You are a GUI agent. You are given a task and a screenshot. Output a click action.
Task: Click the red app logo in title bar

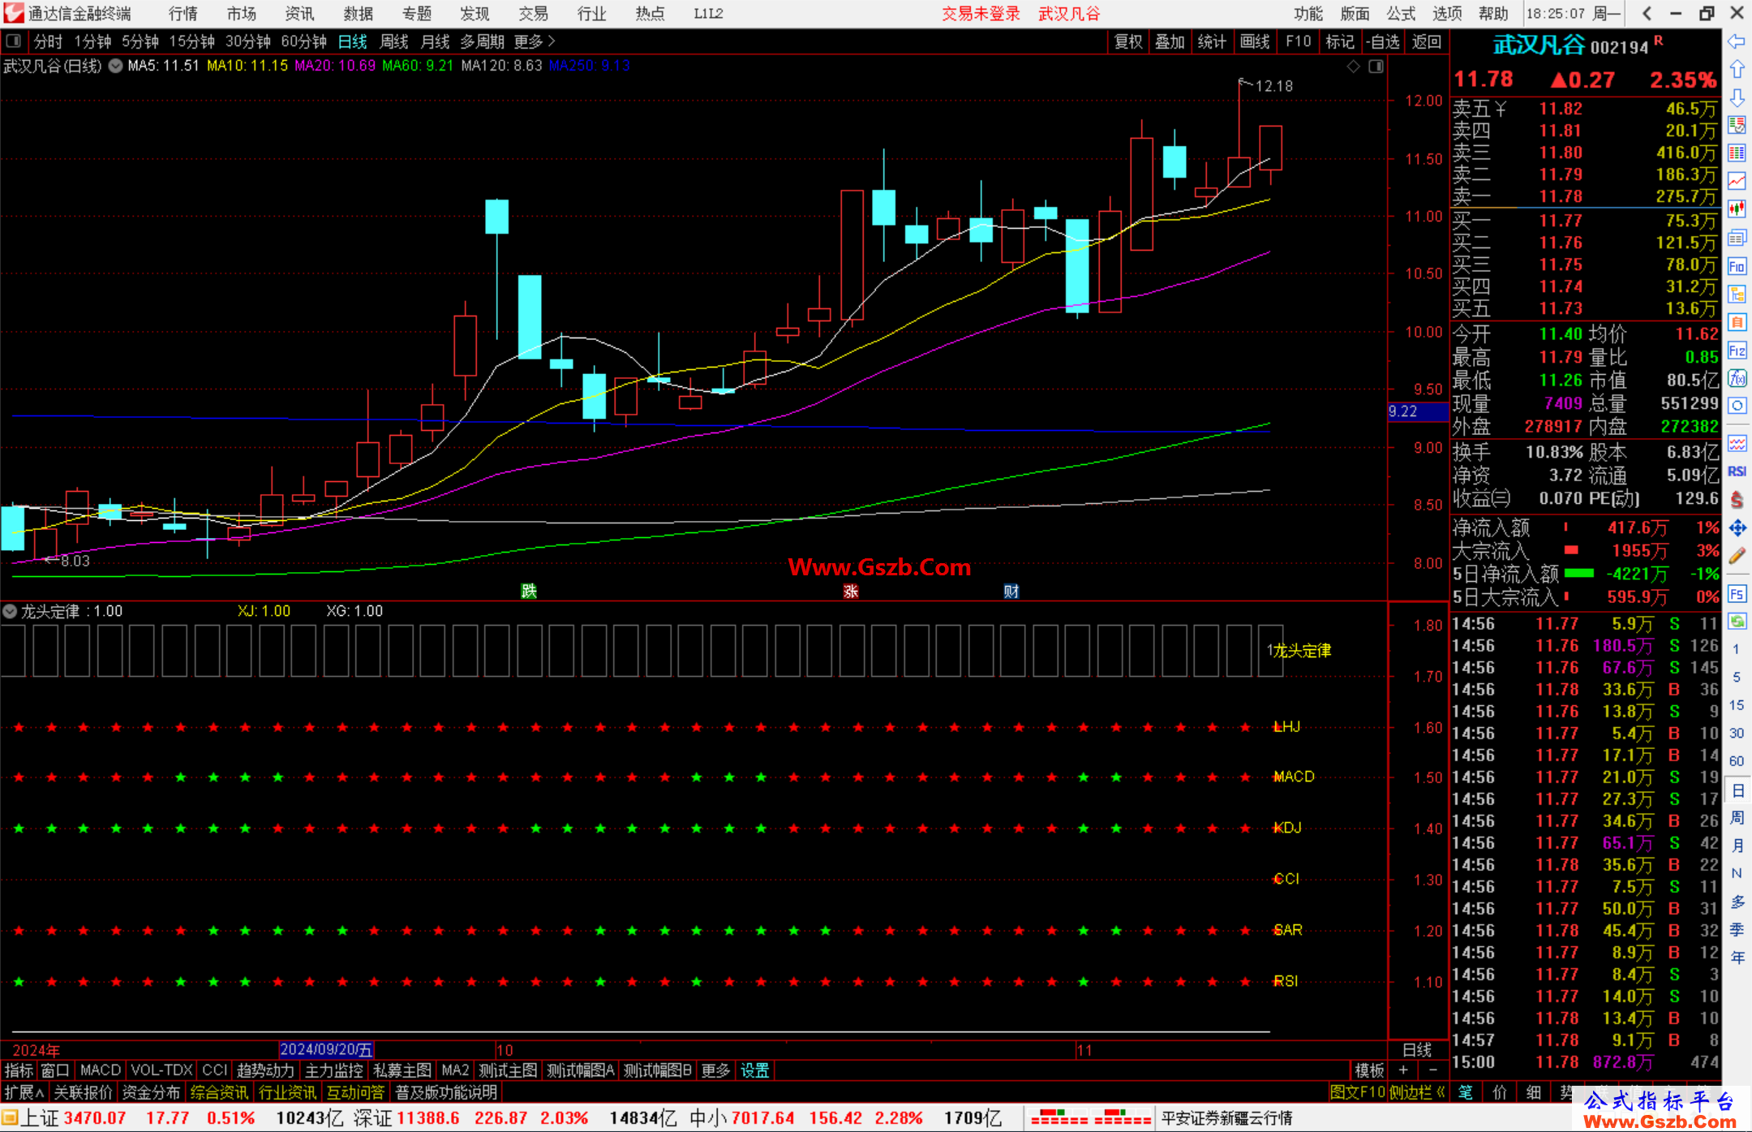coord(14,13)
